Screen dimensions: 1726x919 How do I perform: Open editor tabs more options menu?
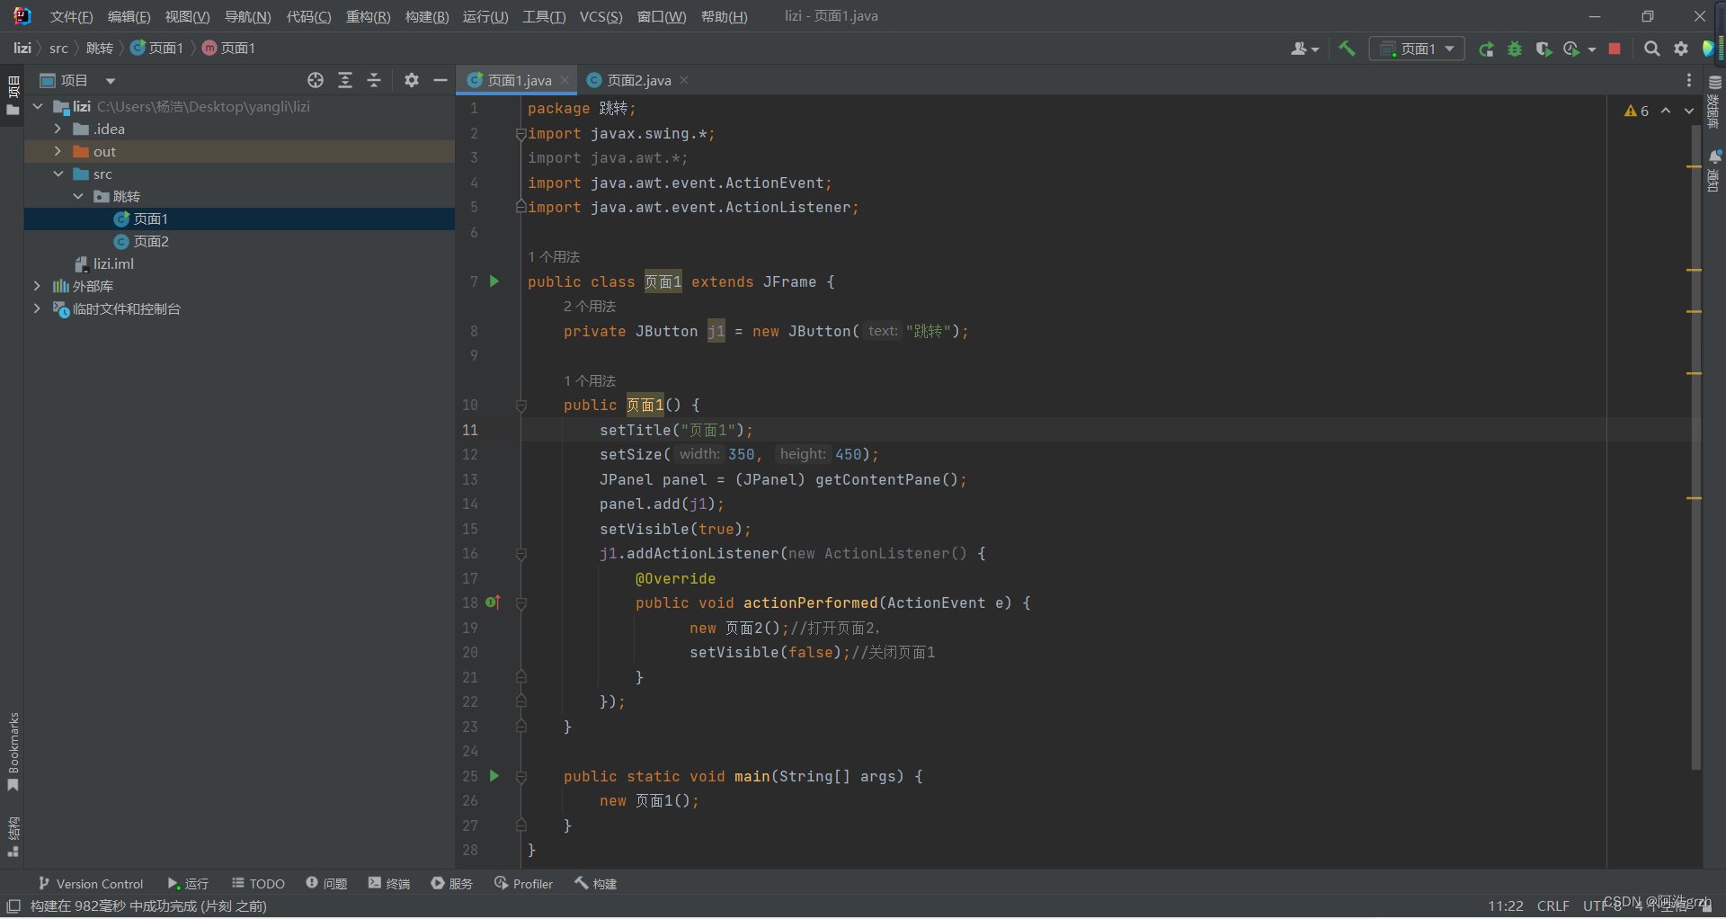point(1689,80)
